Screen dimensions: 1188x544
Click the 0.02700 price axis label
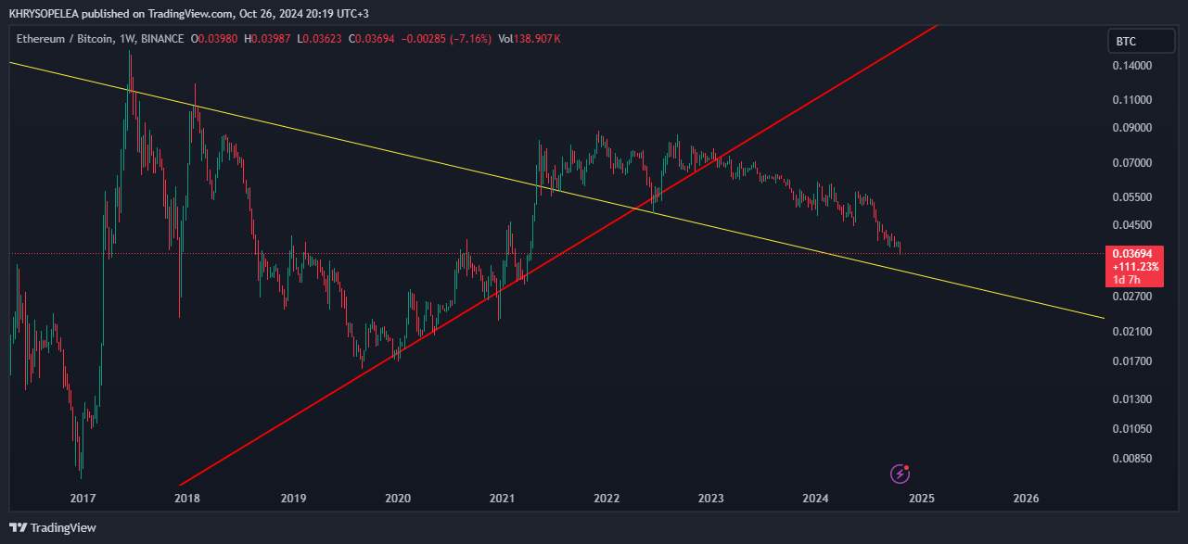pos(1131,297)
